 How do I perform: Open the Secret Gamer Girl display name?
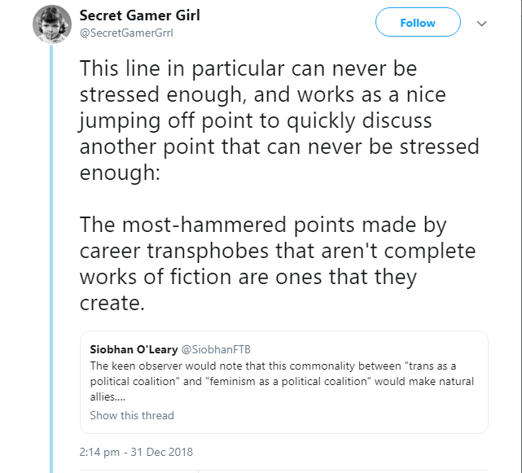coord(139,15)
